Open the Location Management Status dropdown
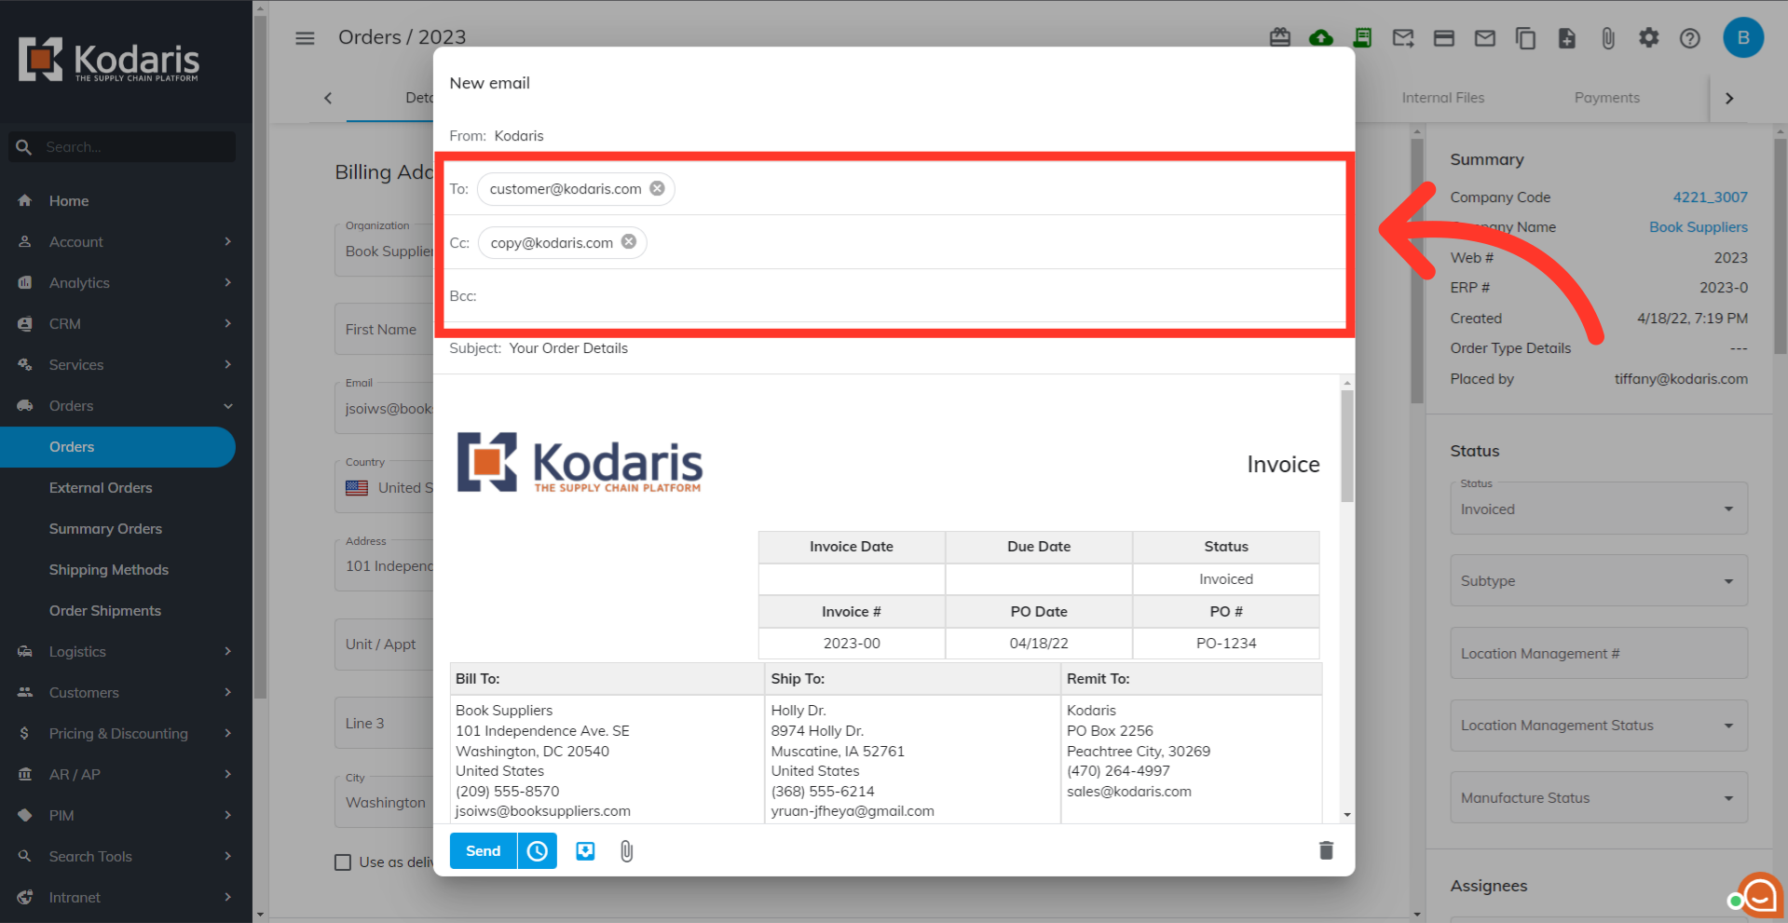1788x923 pixels. (1599, 725)
